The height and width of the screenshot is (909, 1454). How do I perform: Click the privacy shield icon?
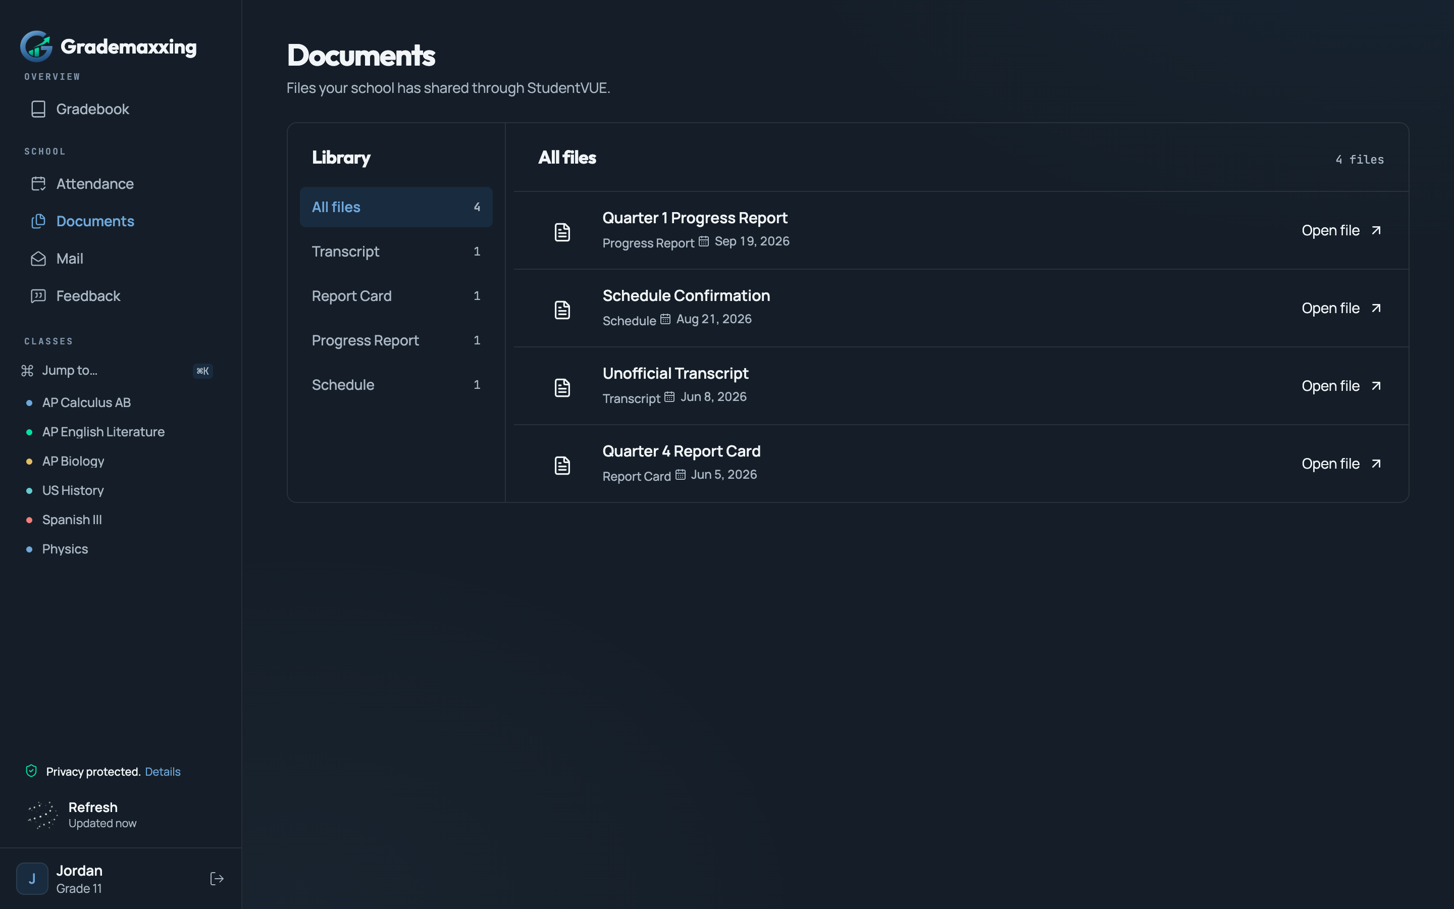coord(31,771)
